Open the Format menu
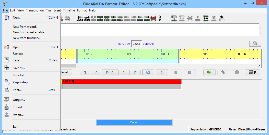269x135 pixels. click(x=82, y=10)
